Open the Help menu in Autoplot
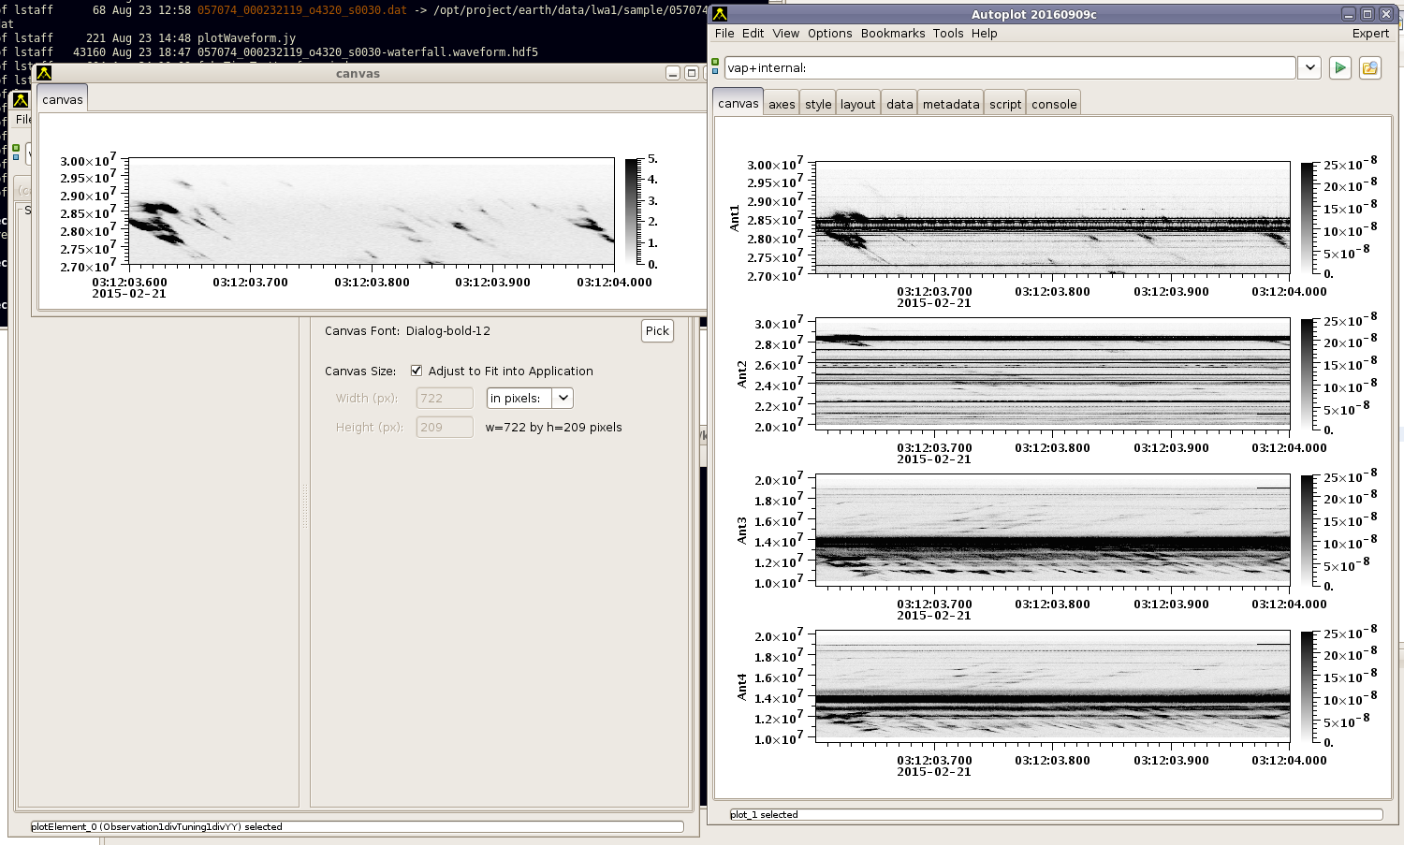This screenshot has height=845, width=1404. 984,33
